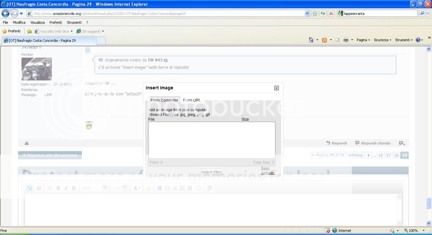Open the Preferiti favorites star button

pos(11,31)
